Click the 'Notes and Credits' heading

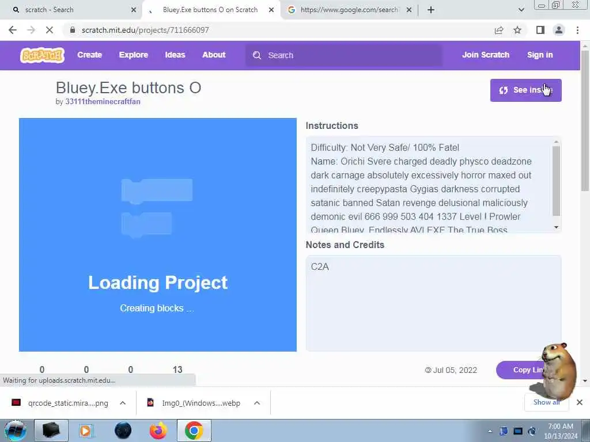pyautogui.click(x=345, y=245)
